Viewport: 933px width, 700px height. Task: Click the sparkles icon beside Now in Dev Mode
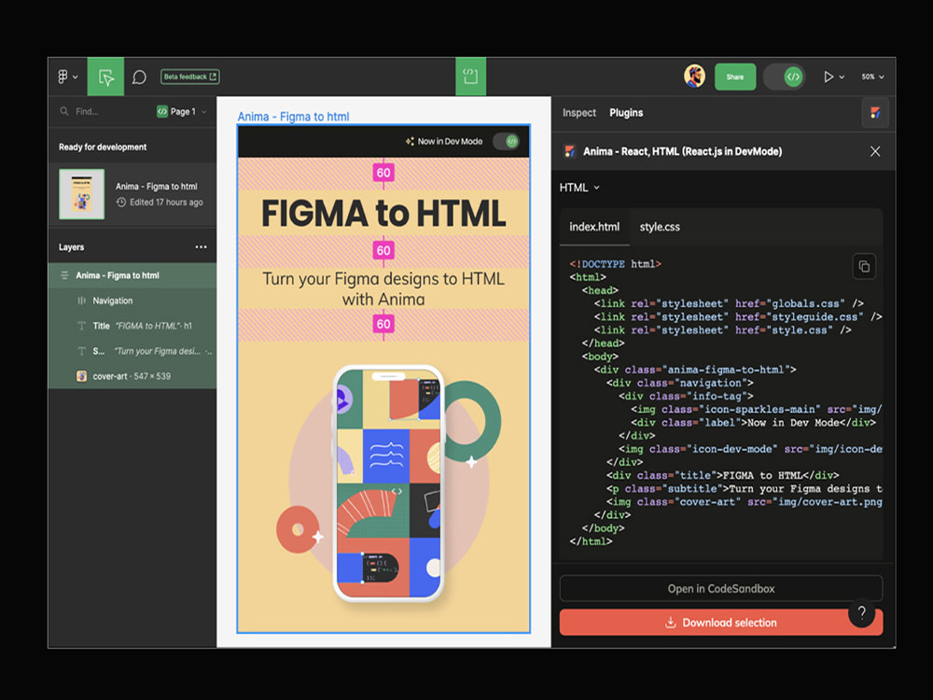point(410,141)
